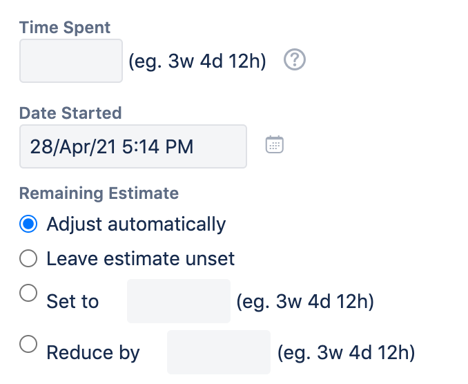Click the Date Started date field
Screen dimensions: 468x384
(x=133, y=146)
